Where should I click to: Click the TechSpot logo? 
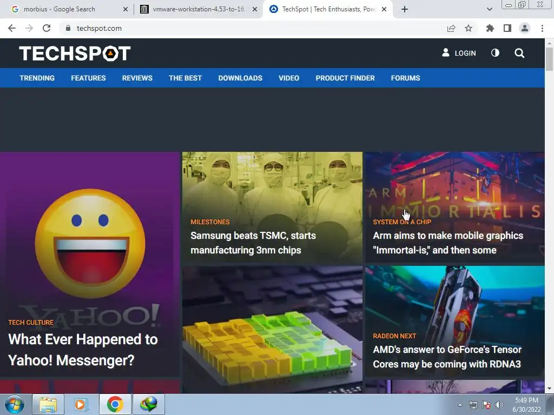click(75, 53)
